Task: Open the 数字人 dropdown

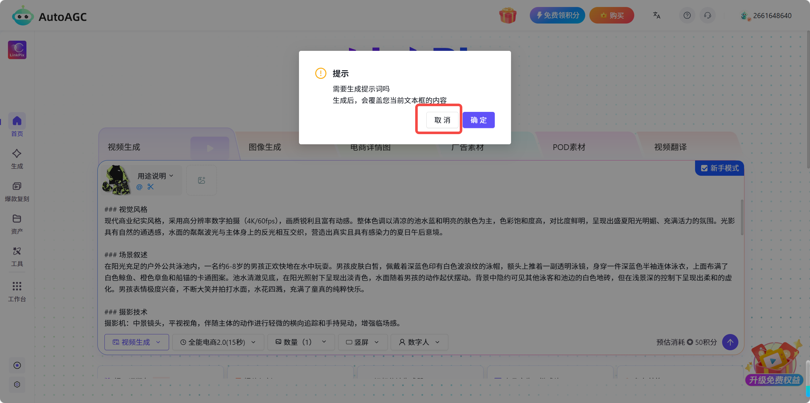Action: (419, 342)
